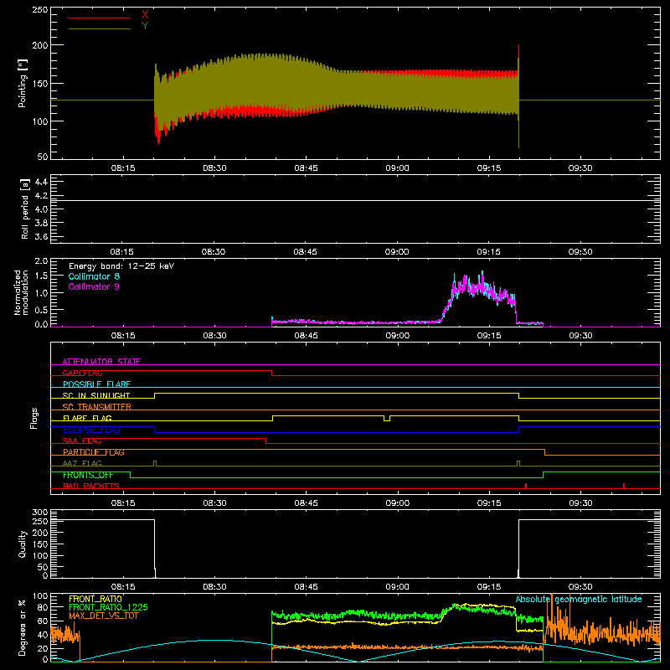This screenshot has width=670, height=670.
Task: Select the SC_IN_SUNLIGHT flag label
Action: coord(96,395)
